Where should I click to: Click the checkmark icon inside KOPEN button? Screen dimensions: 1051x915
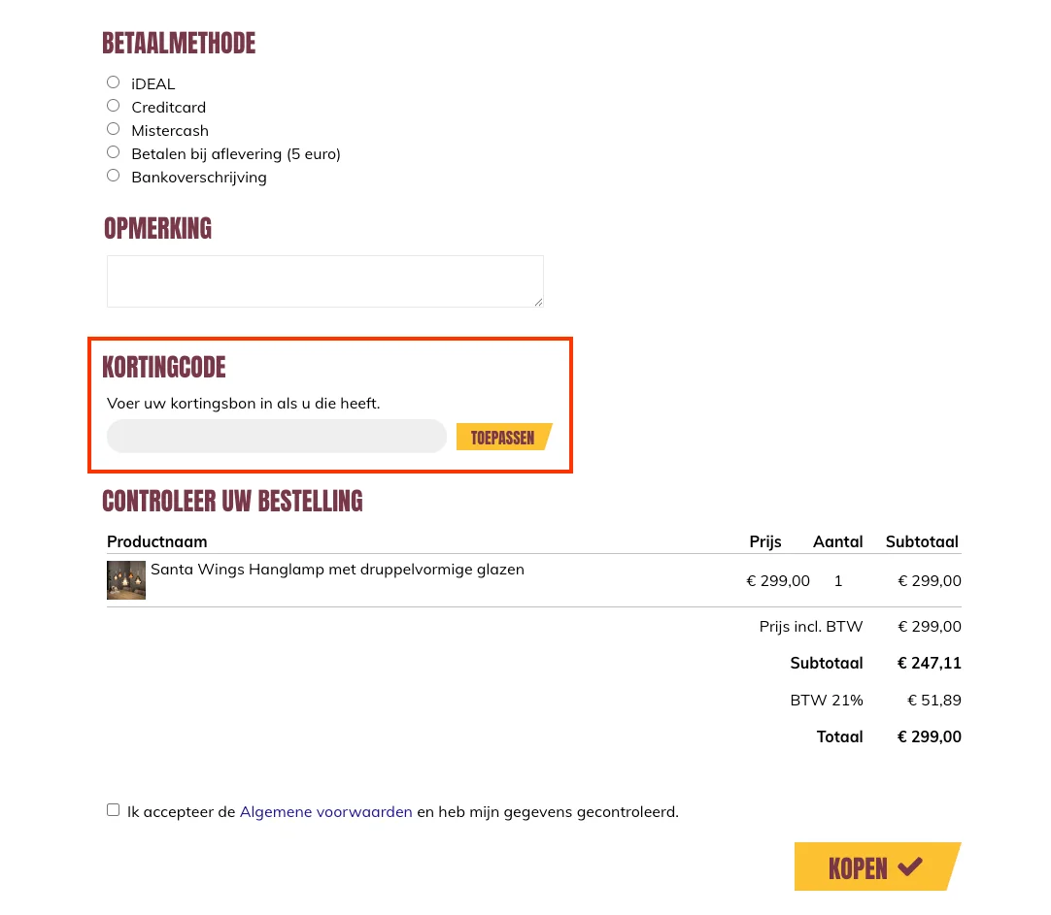pos(910,867)
